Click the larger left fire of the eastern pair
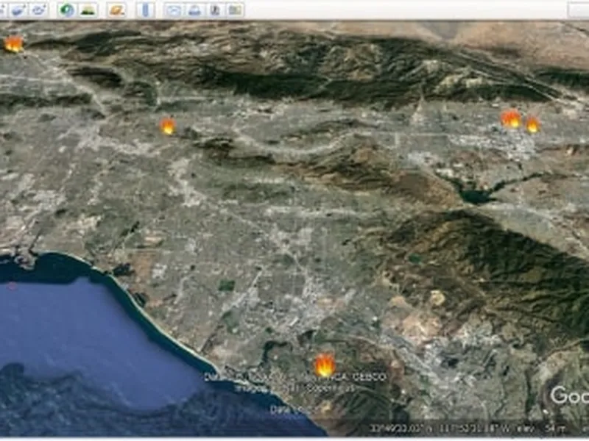The image size is (589, 441). click(x=510, y=118)
